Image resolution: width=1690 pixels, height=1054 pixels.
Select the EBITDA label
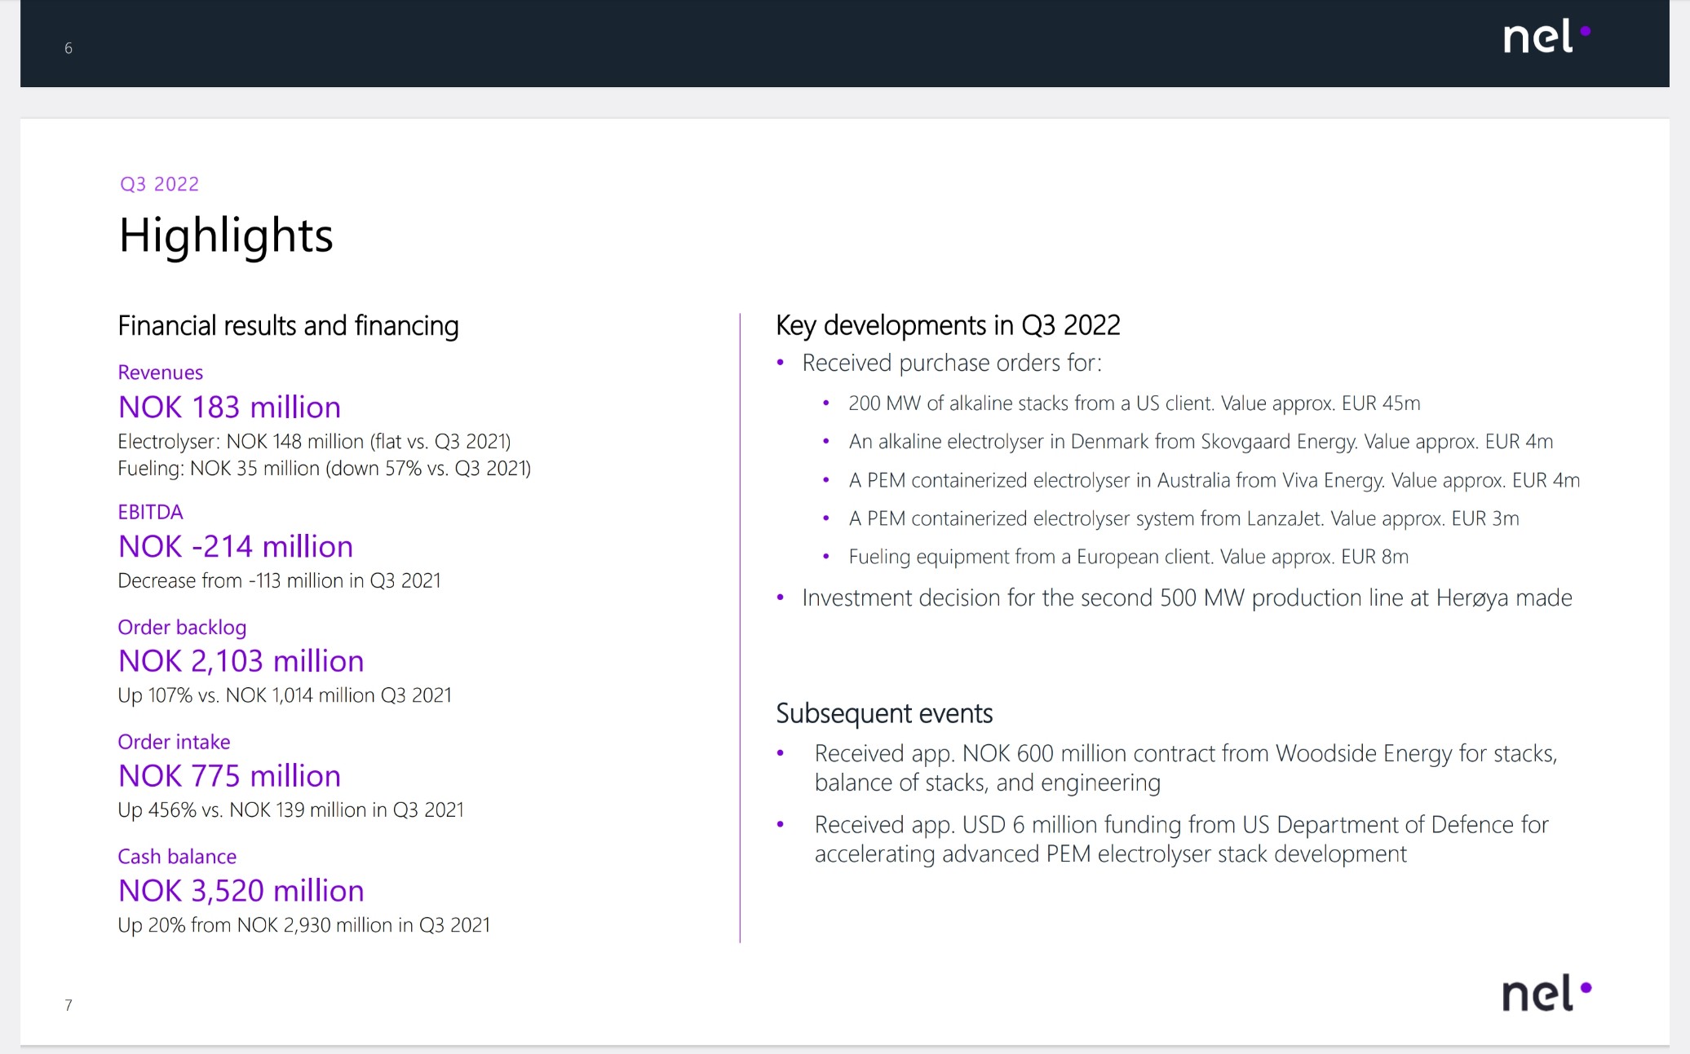150,512
